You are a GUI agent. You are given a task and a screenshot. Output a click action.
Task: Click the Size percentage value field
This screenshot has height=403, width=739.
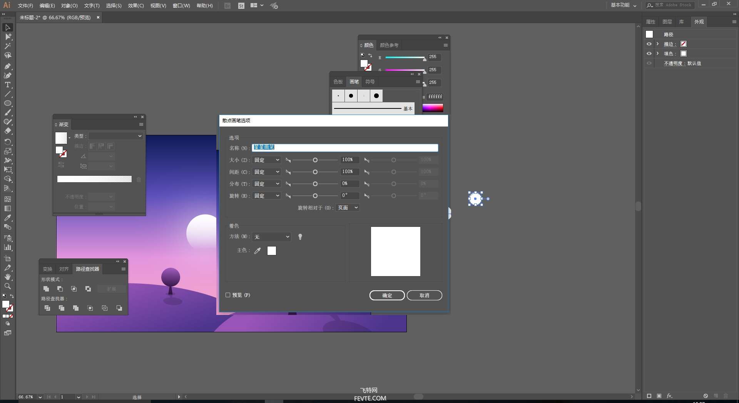[x=350, y=160]
